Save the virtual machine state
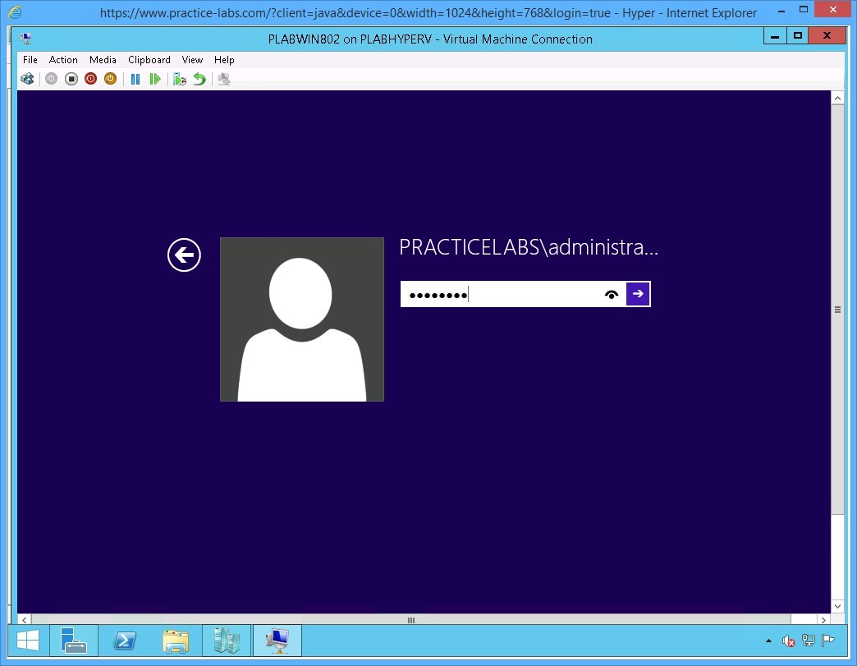Image resolution: width=857 pixels, height=666 pixels. click(x=110, y=78)
